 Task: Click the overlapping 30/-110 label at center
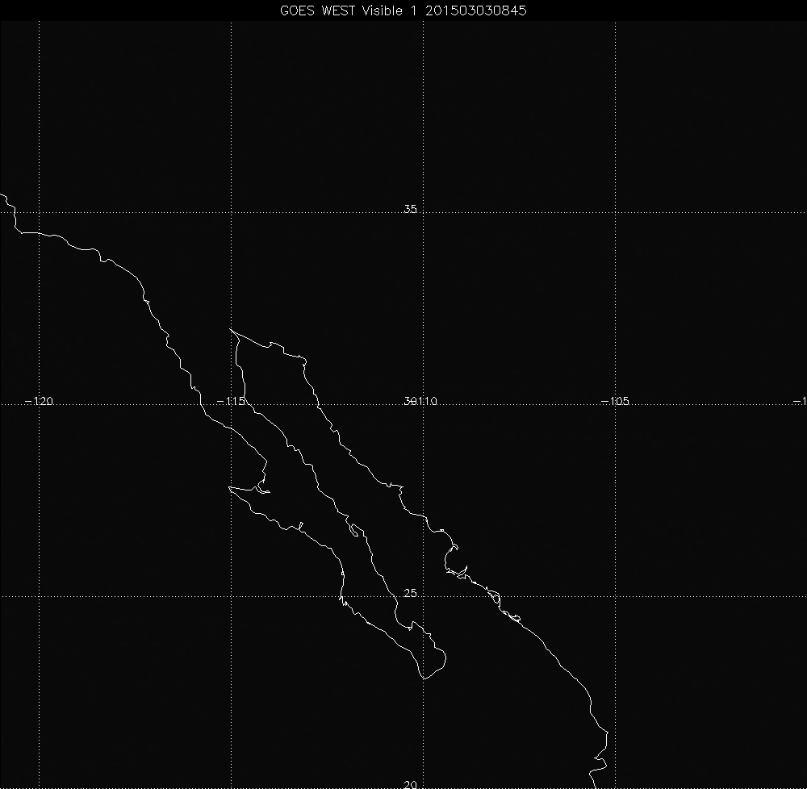click(x=420, y=401)
